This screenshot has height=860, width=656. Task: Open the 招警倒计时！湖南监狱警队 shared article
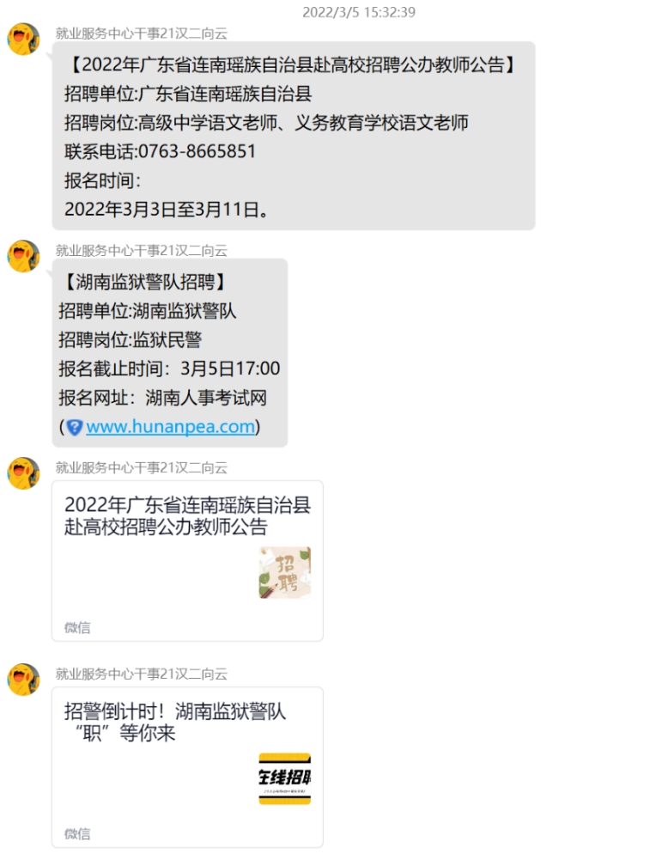[187, 767]
